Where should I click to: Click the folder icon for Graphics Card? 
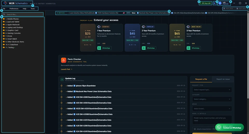click(x=4, y=30)
